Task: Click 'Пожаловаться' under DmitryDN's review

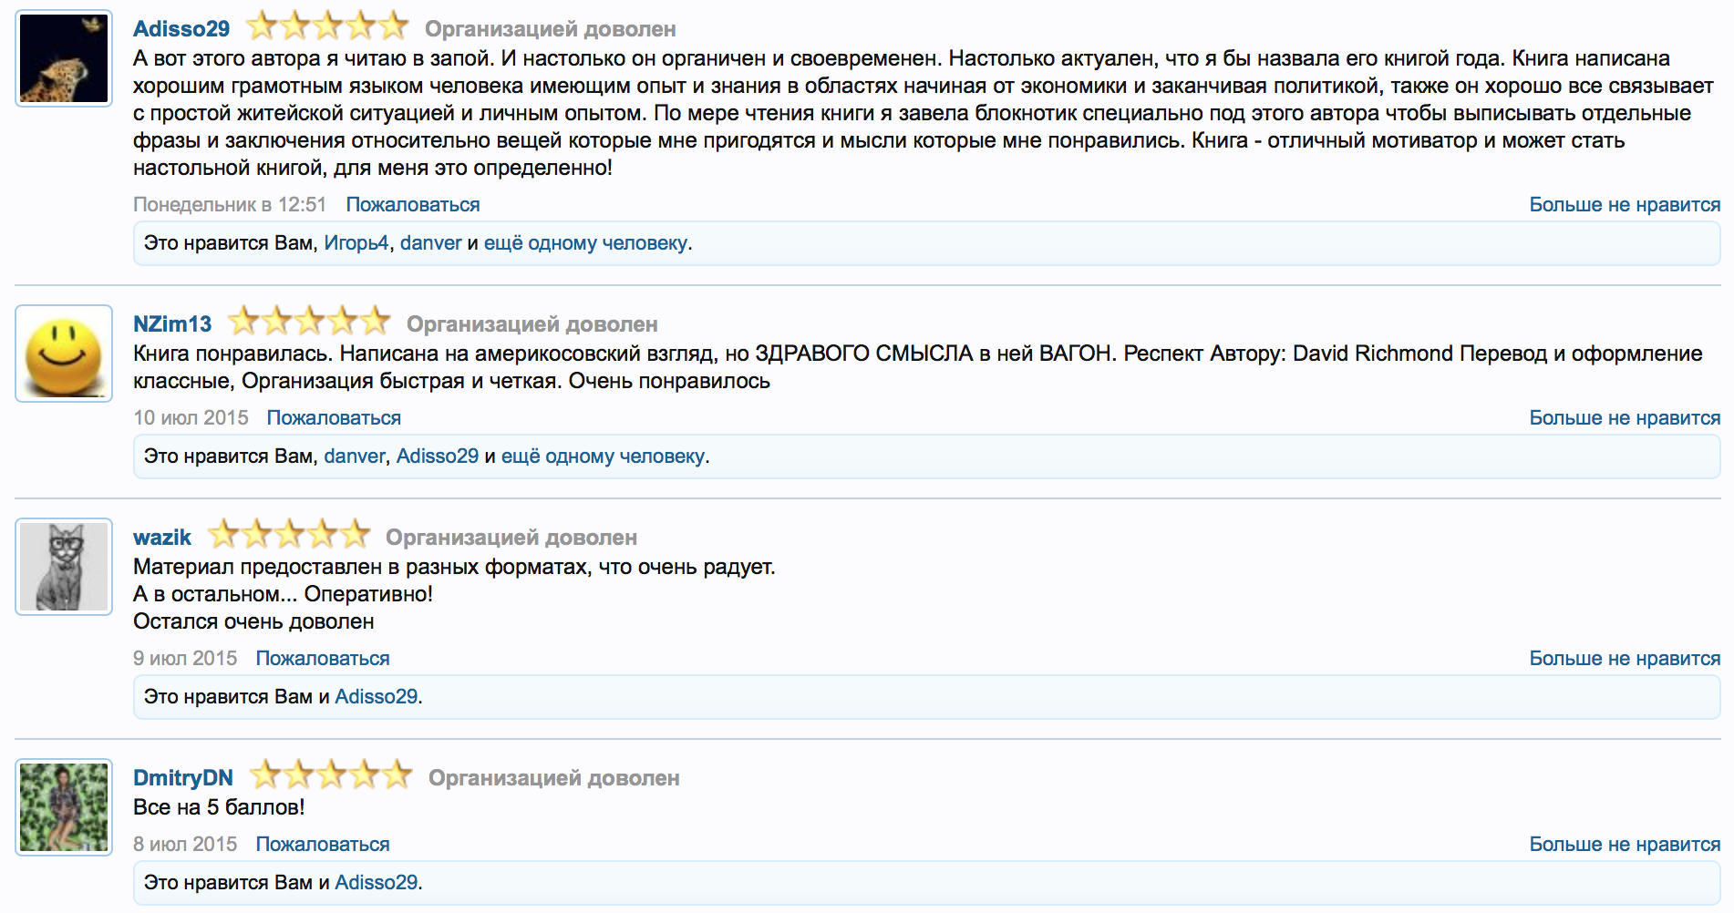Action: (x=322, y=843)
